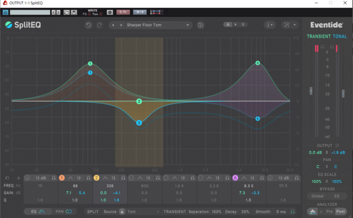The width and height of the screenshot is (353, 218).
Task: Toggle the plugin power button
Action: tap(6, 12)
